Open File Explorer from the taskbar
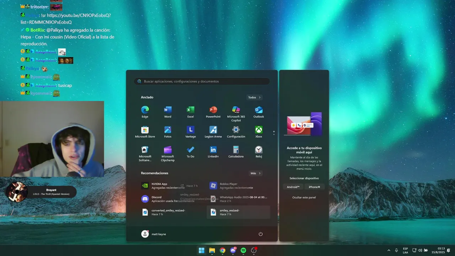This screenshot has width=455, height=256. point(212,250)
